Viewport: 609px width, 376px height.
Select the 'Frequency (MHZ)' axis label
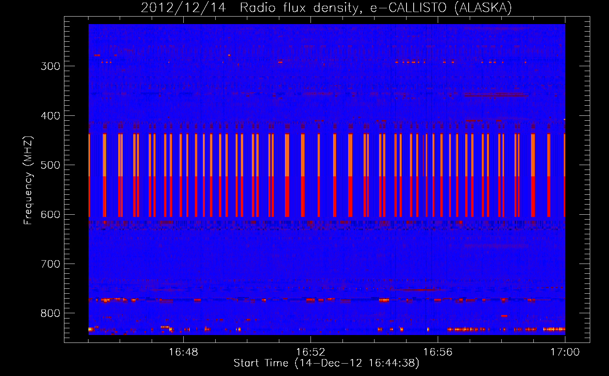[28, 180]
